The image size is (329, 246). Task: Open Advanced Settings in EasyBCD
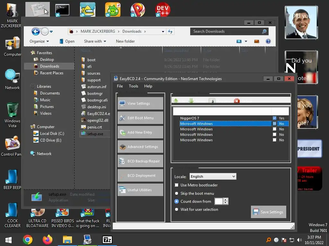140,147
